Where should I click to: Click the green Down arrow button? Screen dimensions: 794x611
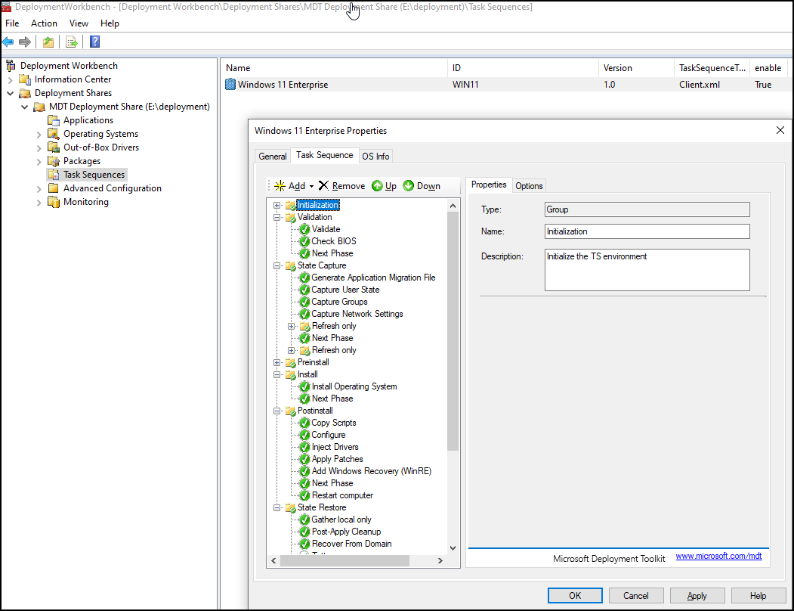tap(422, 186)
